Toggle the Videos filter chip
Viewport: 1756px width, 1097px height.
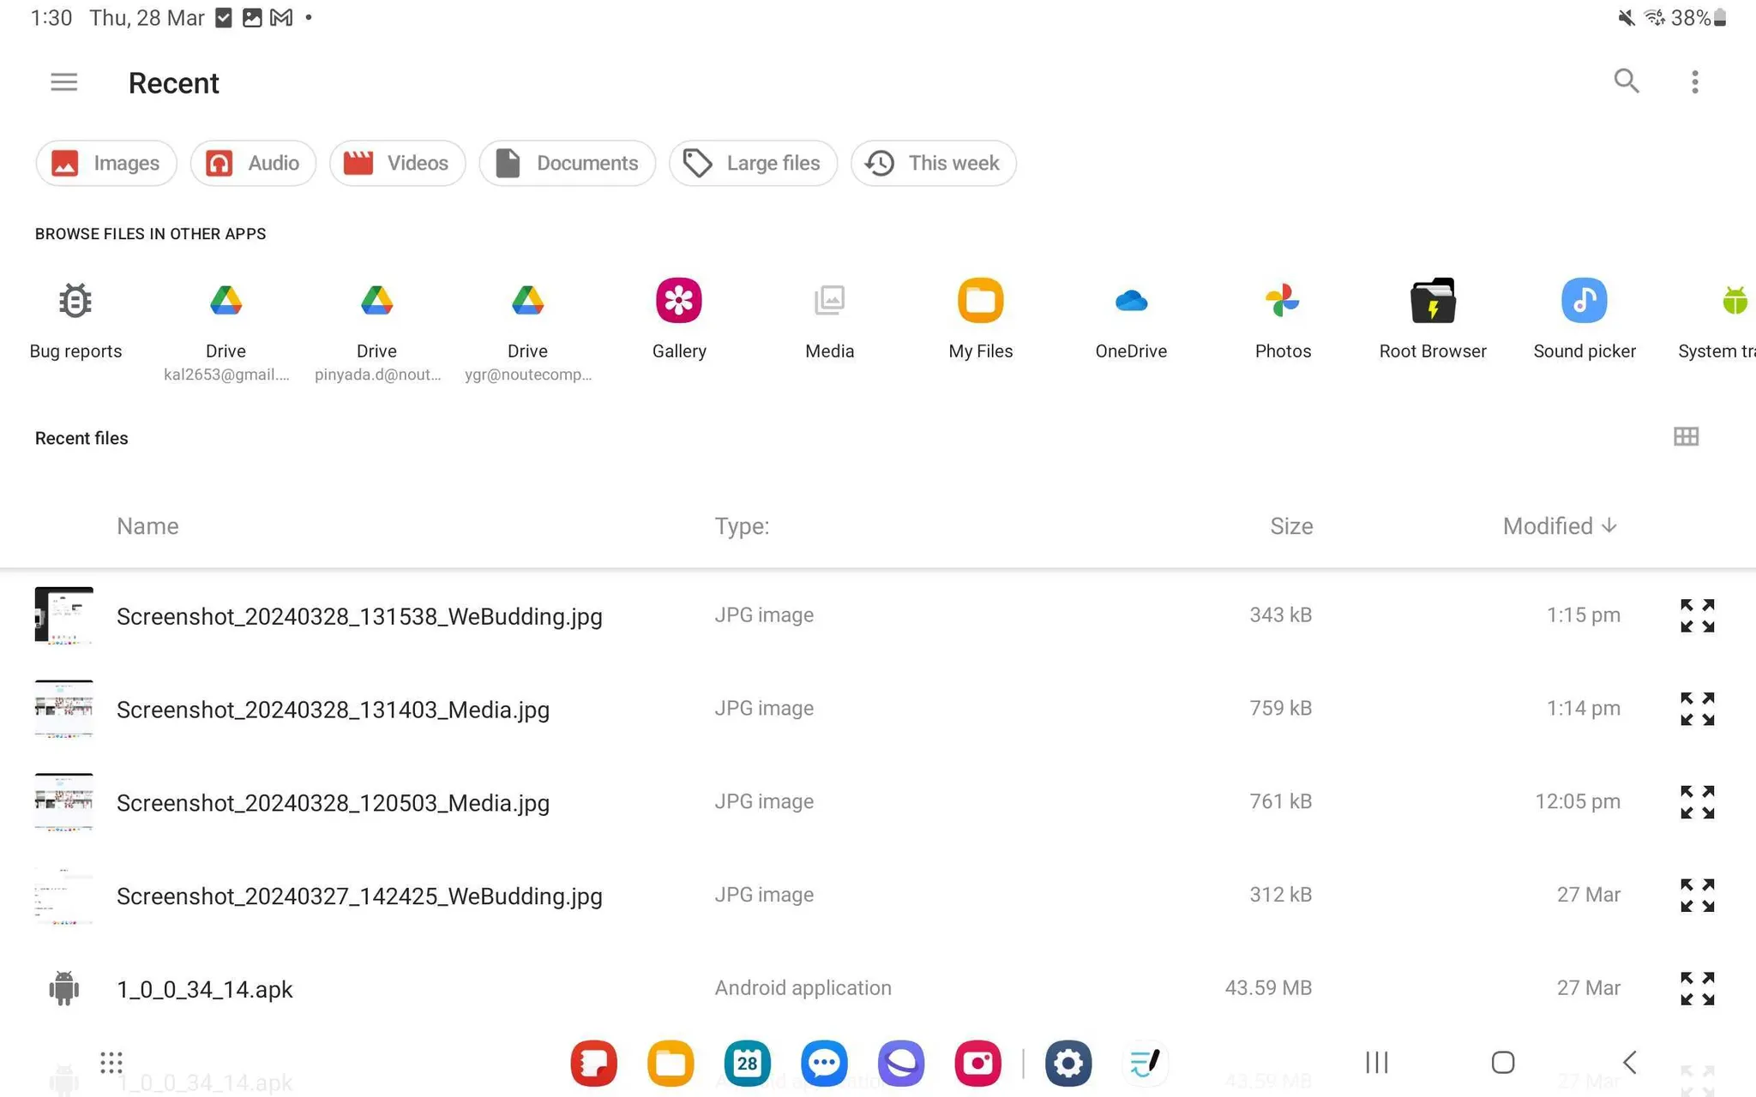pyautogui.click(x=397, y=163)
